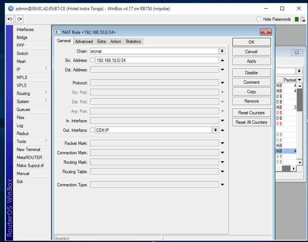Expand the Dst. Address field
This screenshot has width=308, height=242.
pos(222,70)
